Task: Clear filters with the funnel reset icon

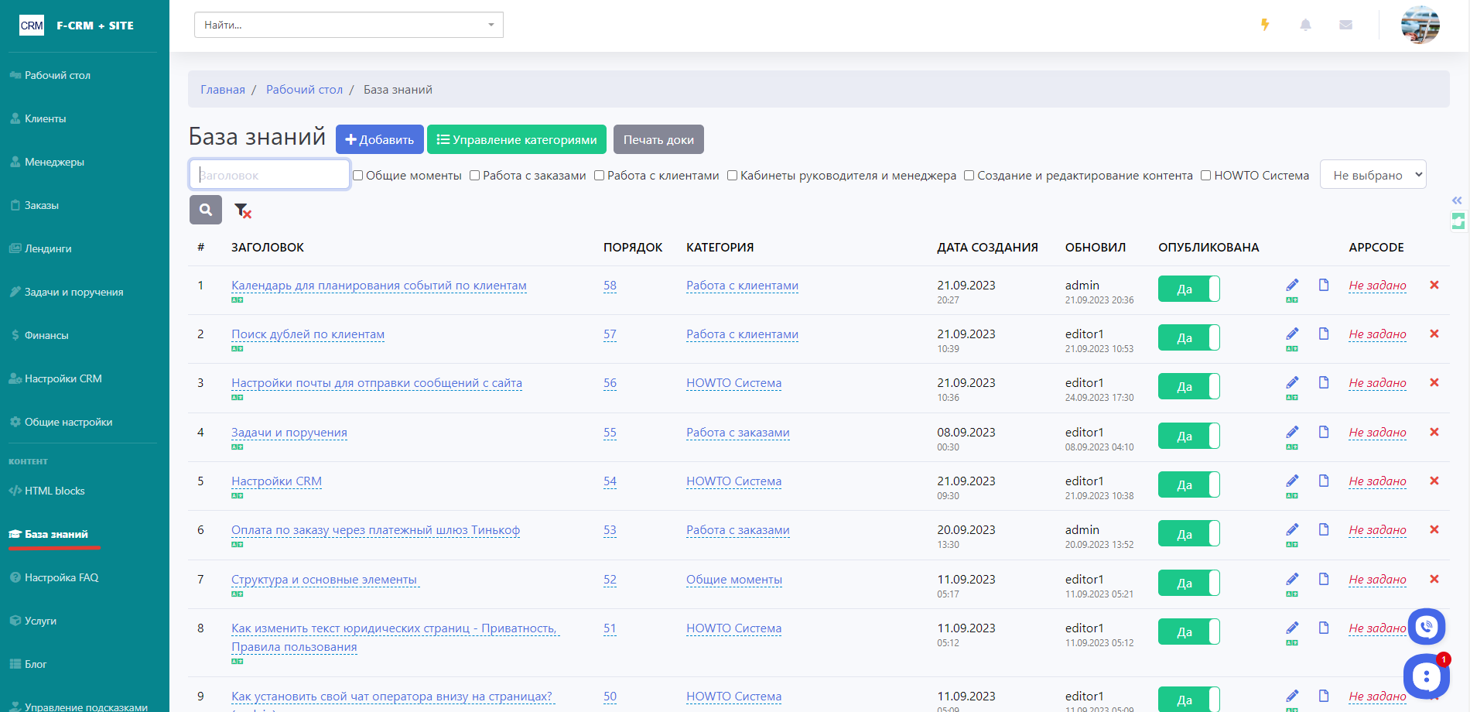Action: (x=243, y=211)
